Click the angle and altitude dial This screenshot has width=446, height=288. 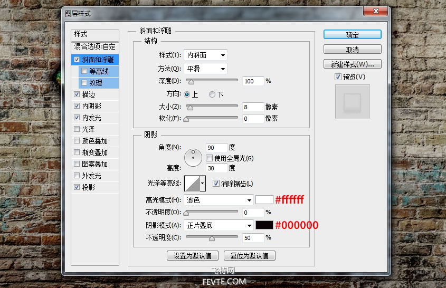[193, 158]
